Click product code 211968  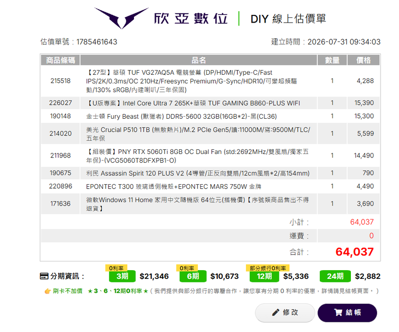(60, 156)
